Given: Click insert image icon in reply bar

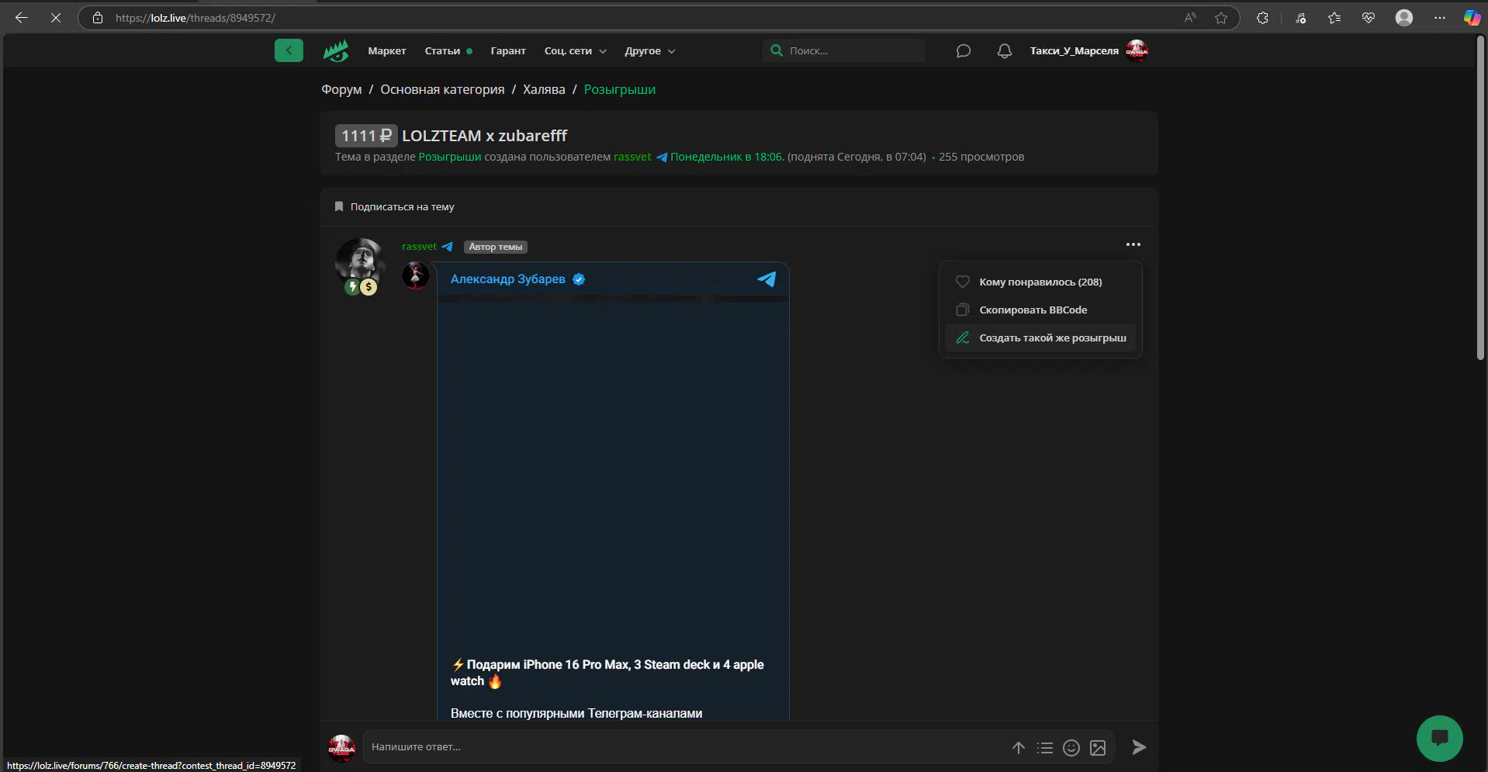Looking at the screenshot, I should click(x=1098, y=748).
